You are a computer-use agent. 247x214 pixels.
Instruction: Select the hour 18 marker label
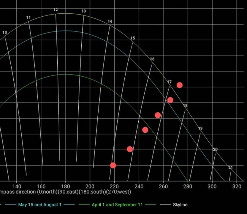tap(185, 106)
